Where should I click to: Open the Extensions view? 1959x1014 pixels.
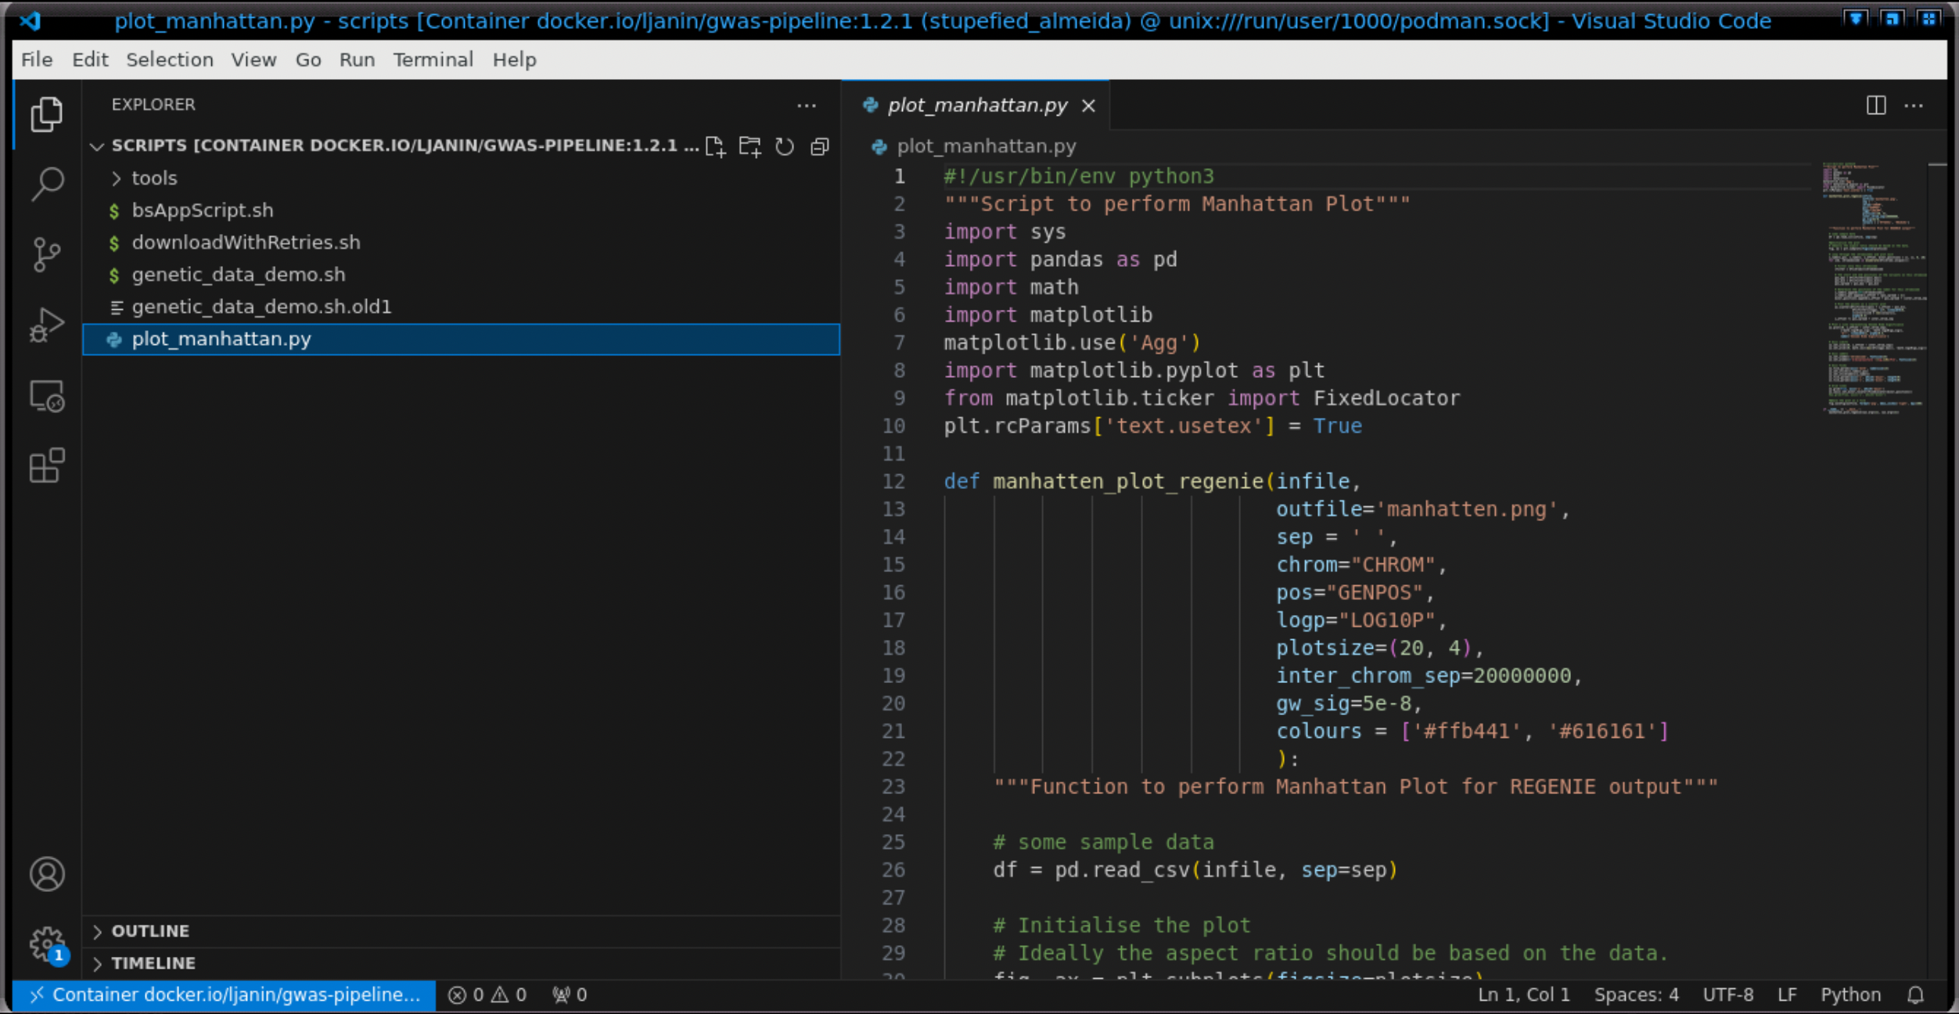pyautogui.click(x=47, y=466)
